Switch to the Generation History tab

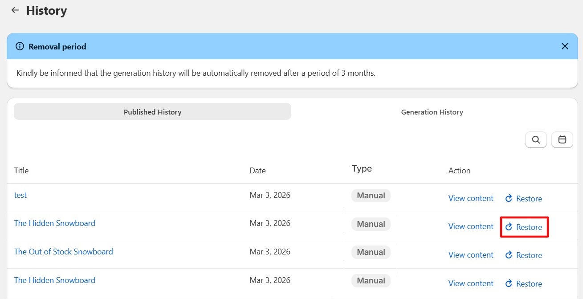[432, 112]
